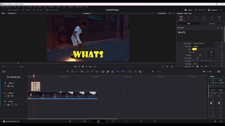This screenshot has width=225, height=126.
Task: Select the Blade Edit Mode tool
Action: (x=82, y=71)
